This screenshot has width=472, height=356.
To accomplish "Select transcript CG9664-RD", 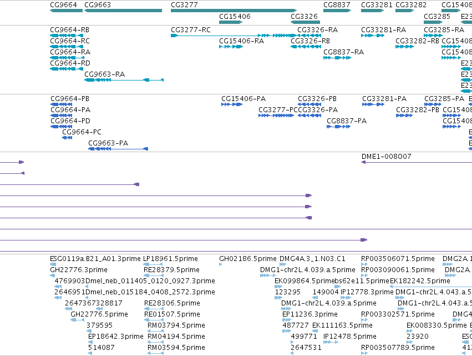I will click(70, 63).
